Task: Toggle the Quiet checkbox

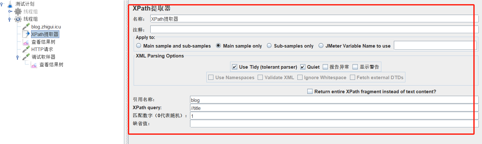Action: [x=303, y=67]
